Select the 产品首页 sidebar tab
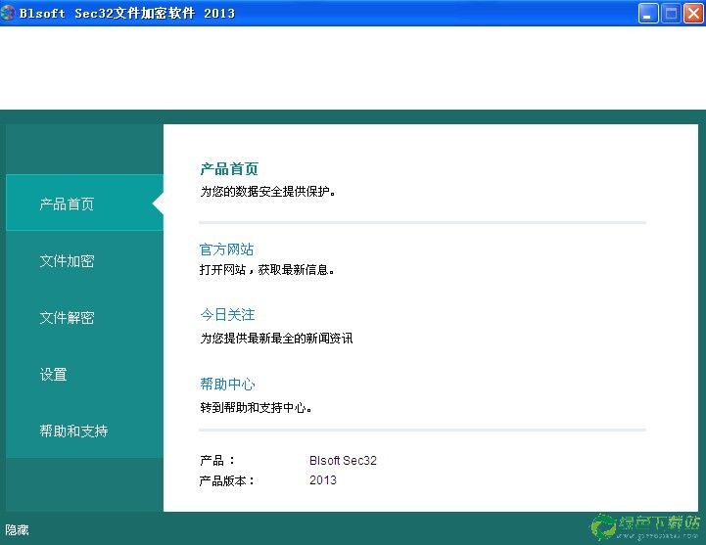This screenshot has width=706, height=545. (67, 204)
